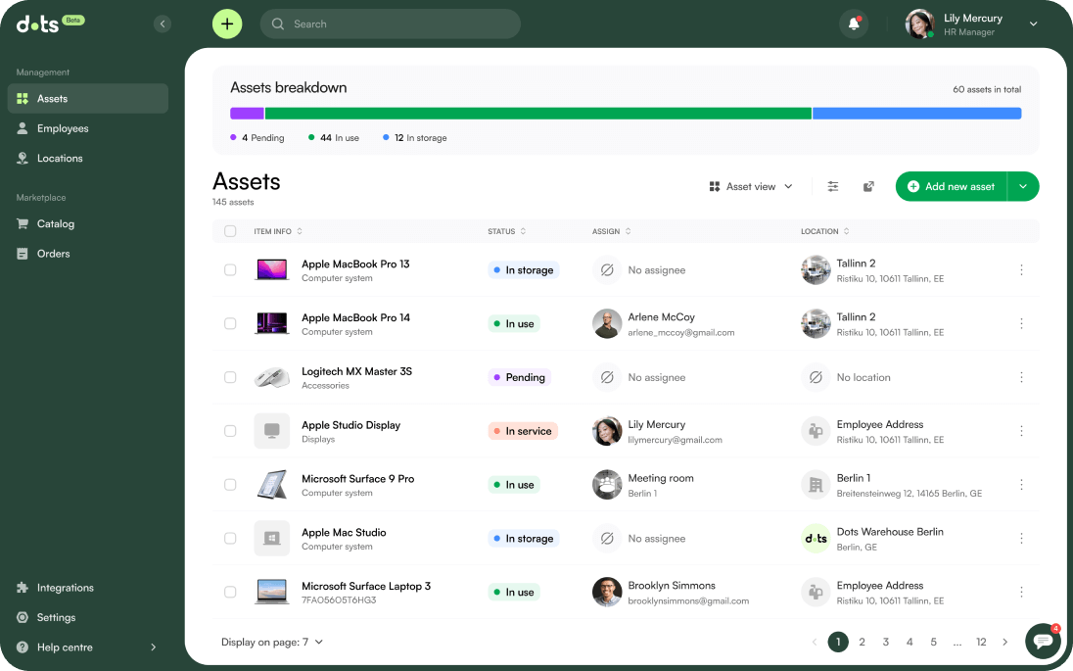
Task: Click the Dots Warehouse Berlin location icon
Action: [816, 538]
